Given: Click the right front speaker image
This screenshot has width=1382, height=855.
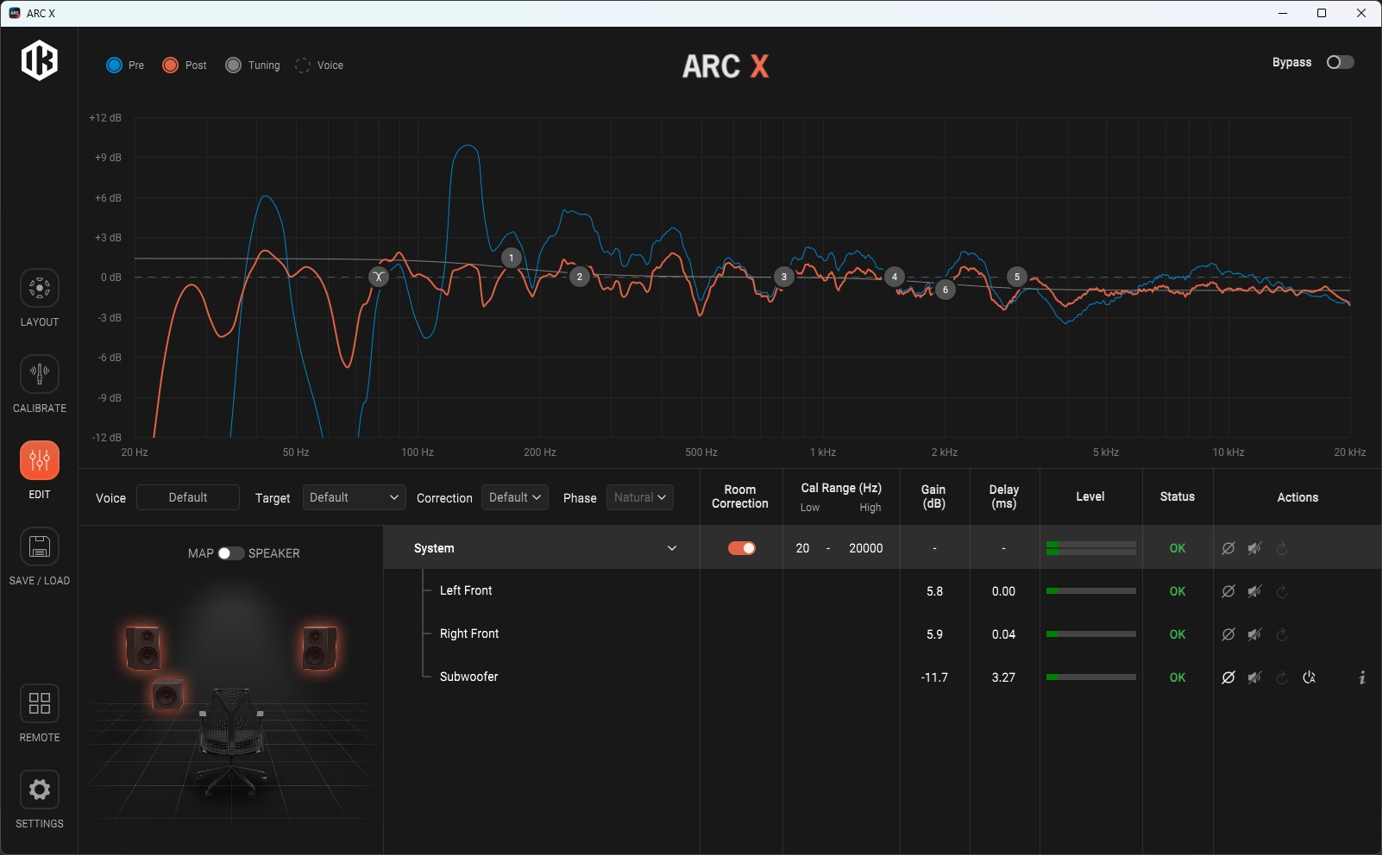Looking at the screenshot, I should 318,647.
